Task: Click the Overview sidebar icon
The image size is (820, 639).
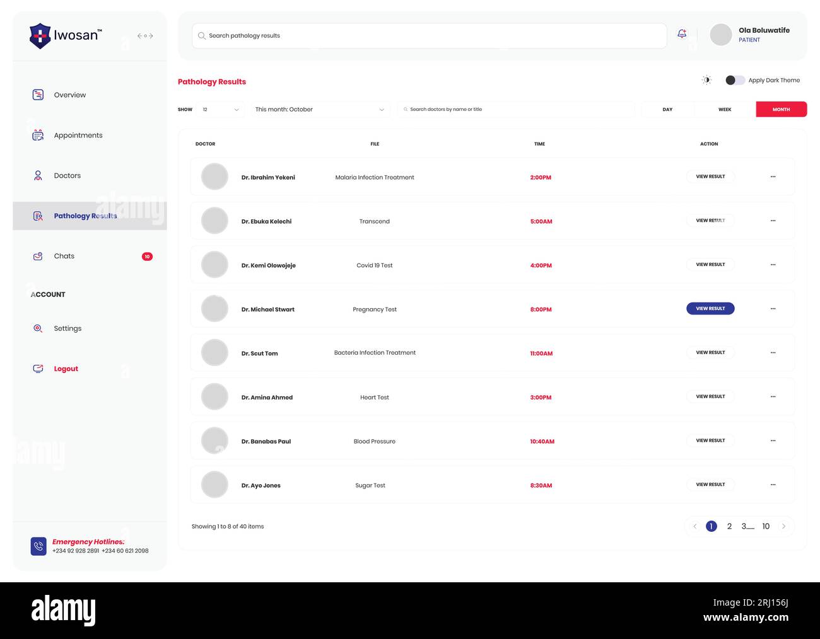Action: pos(38,95)
